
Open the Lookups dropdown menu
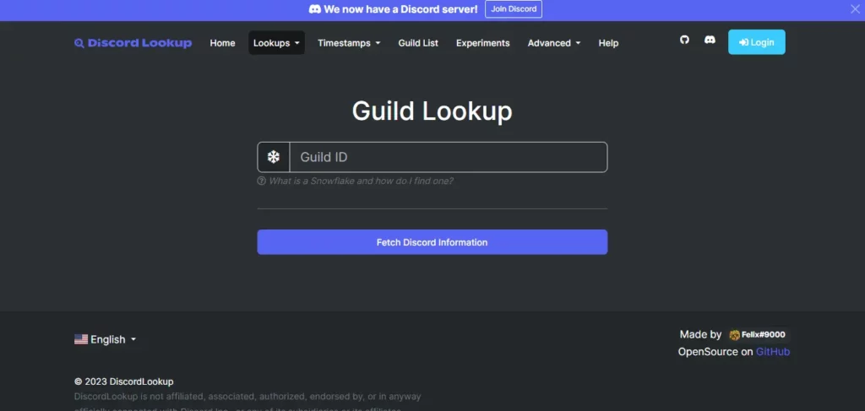click(276, 43)
